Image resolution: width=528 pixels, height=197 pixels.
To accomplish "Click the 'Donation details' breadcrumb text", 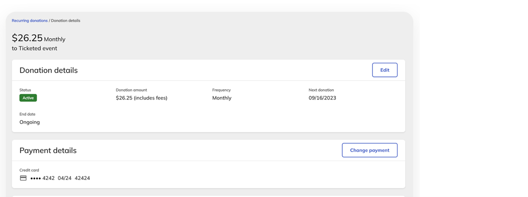I will pos(66,21).
